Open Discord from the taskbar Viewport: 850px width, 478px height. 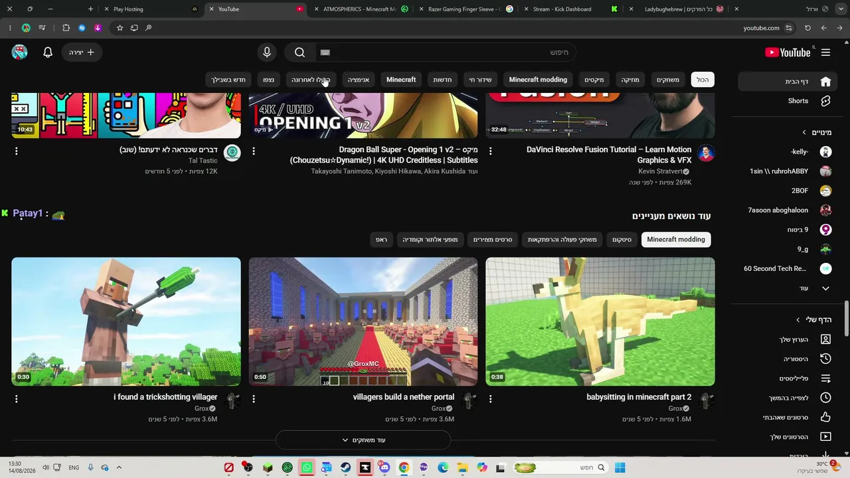coord(384,467)
